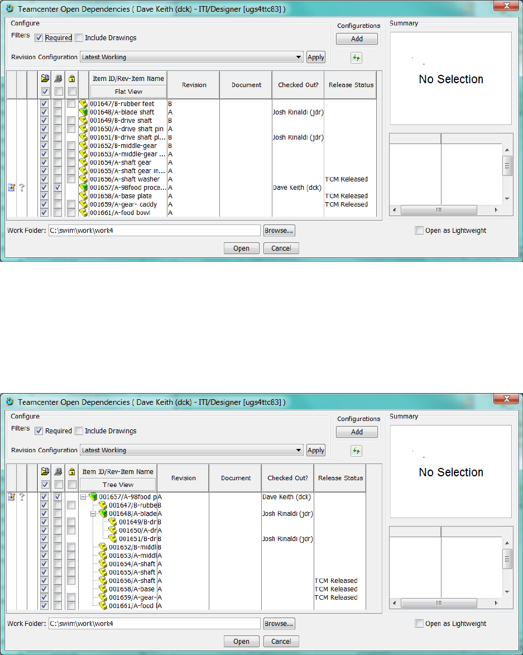523x655 pixels.
Task: Click the Summary scroll down arrow in Tree View window
Action: pos(507,592)
